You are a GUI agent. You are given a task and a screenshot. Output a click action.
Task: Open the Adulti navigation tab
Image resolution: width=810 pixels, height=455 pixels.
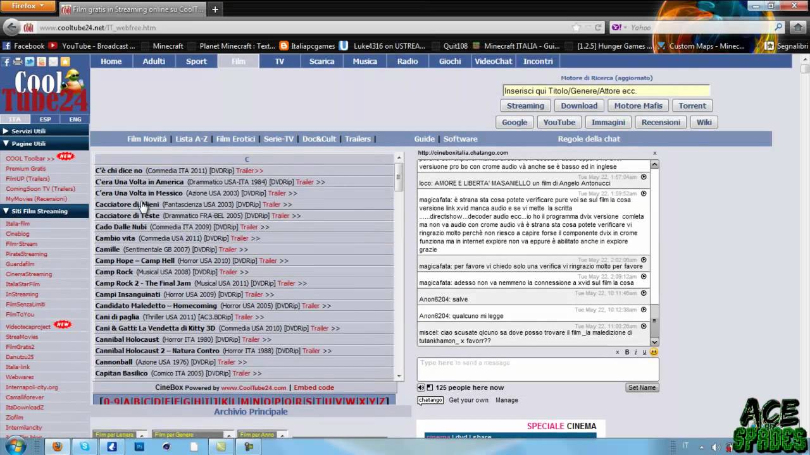[154, 61]
